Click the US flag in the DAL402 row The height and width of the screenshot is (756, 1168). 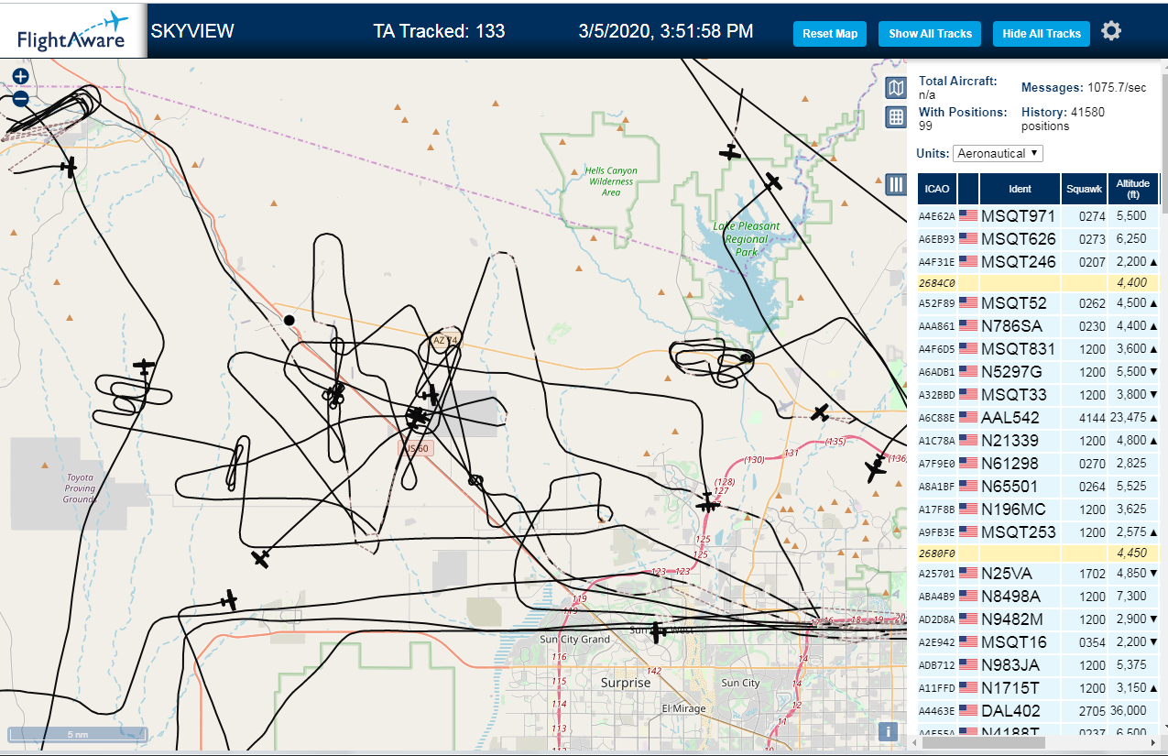(x=968, y=711)
